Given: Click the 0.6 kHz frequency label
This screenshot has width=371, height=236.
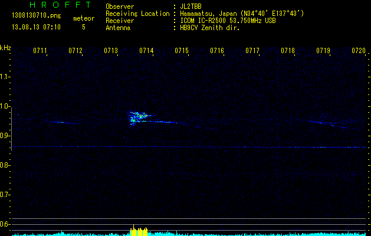Looking at the screenshot, I should (5, 224).
